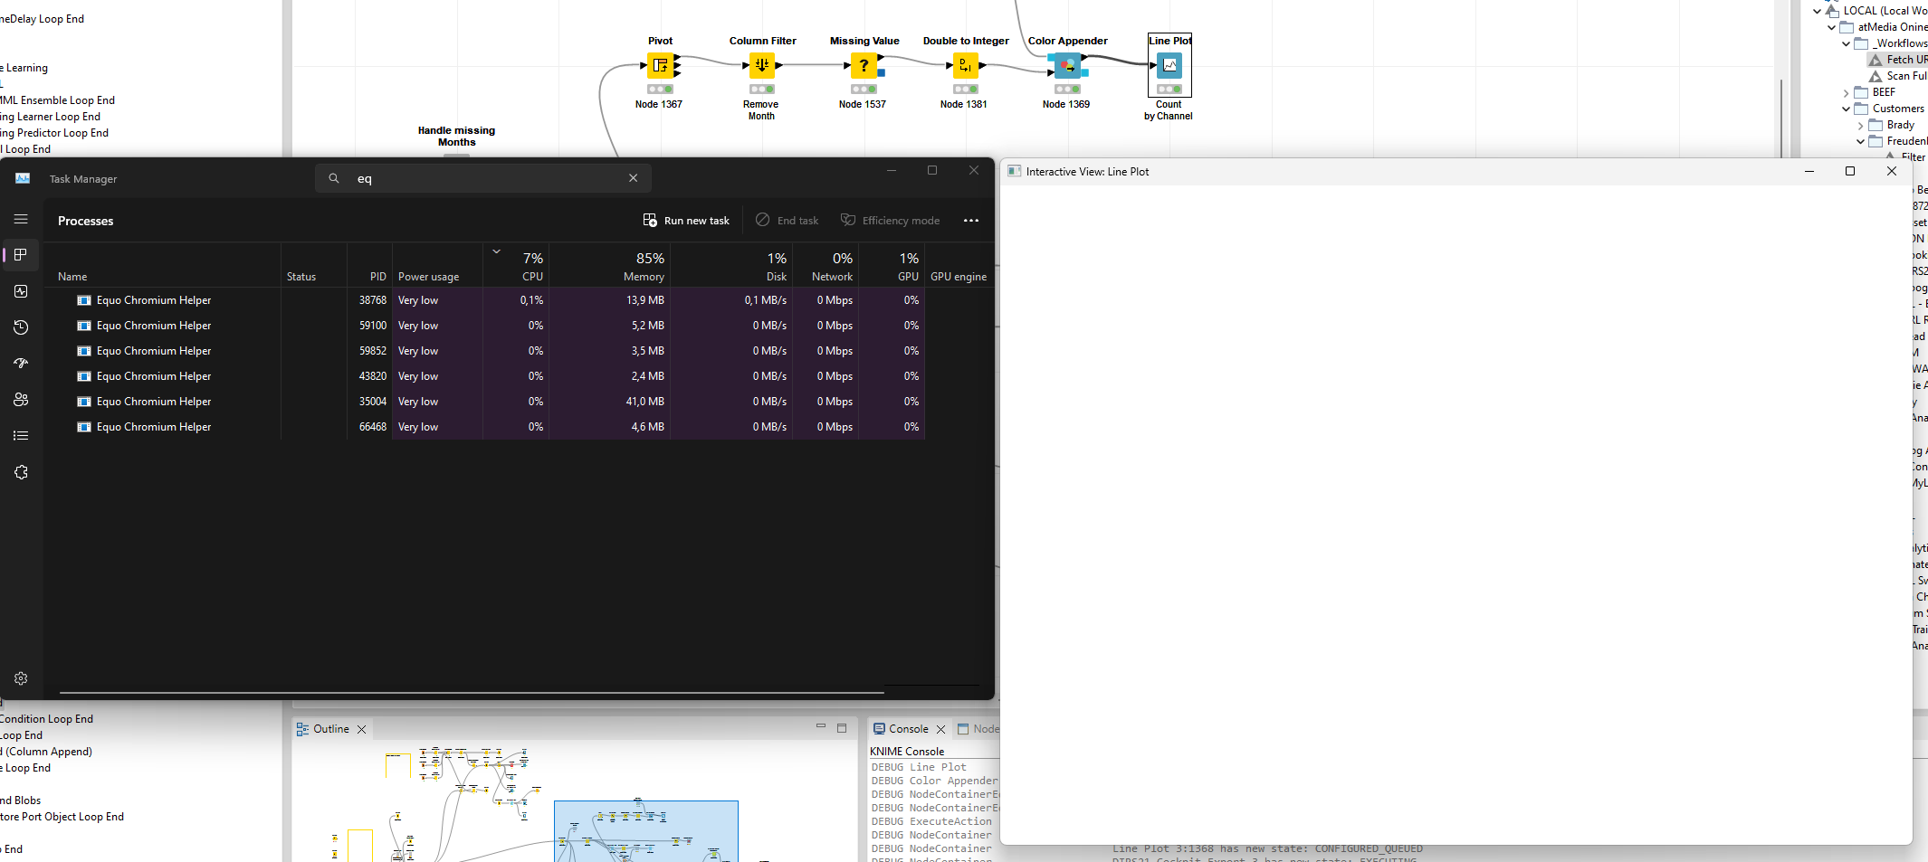The height and width of the screenshot is (862, 1928).
Task: Open Task Manager settings gear
Action: click(x=21, y=678)
